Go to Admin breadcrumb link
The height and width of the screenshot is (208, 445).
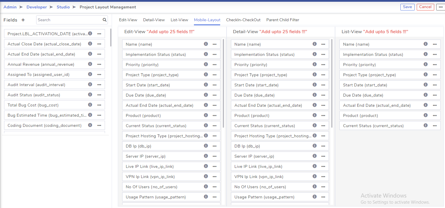click(10, 7)
